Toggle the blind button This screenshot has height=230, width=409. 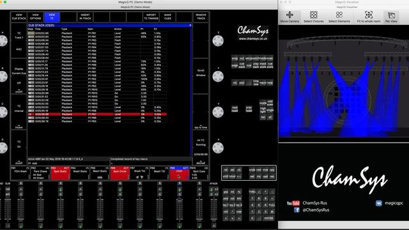pyautogui.click(x=232, y=176)
